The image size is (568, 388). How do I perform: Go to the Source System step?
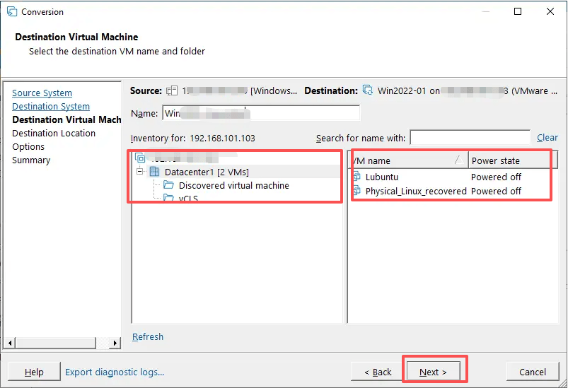[x=42, y=93]
